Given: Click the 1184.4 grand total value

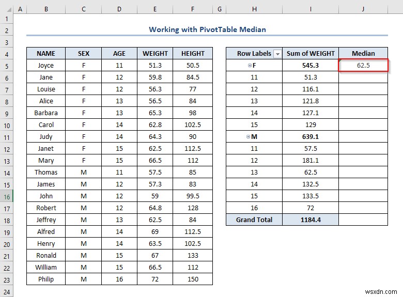Looking at the screenshot, I should point(311,220).
